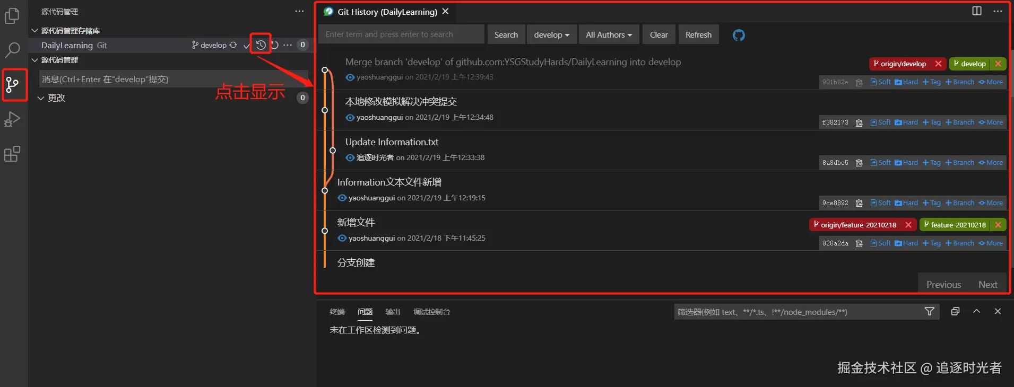Collapse all items in Problems panel
The image size is (1014, 387).
click(955, 312)
